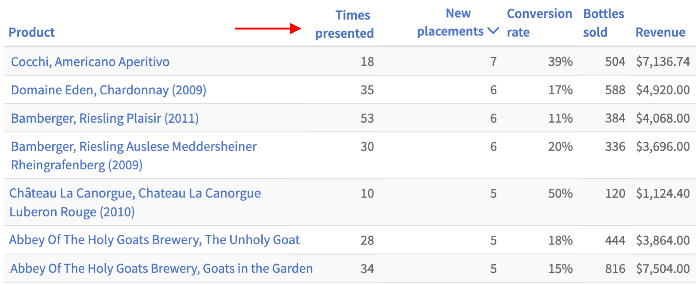Sort by Bottles sold header

coord(603,23)
